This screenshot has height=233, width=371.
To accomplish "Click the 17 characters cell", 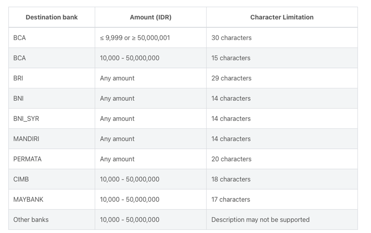I will coord(282,200).
